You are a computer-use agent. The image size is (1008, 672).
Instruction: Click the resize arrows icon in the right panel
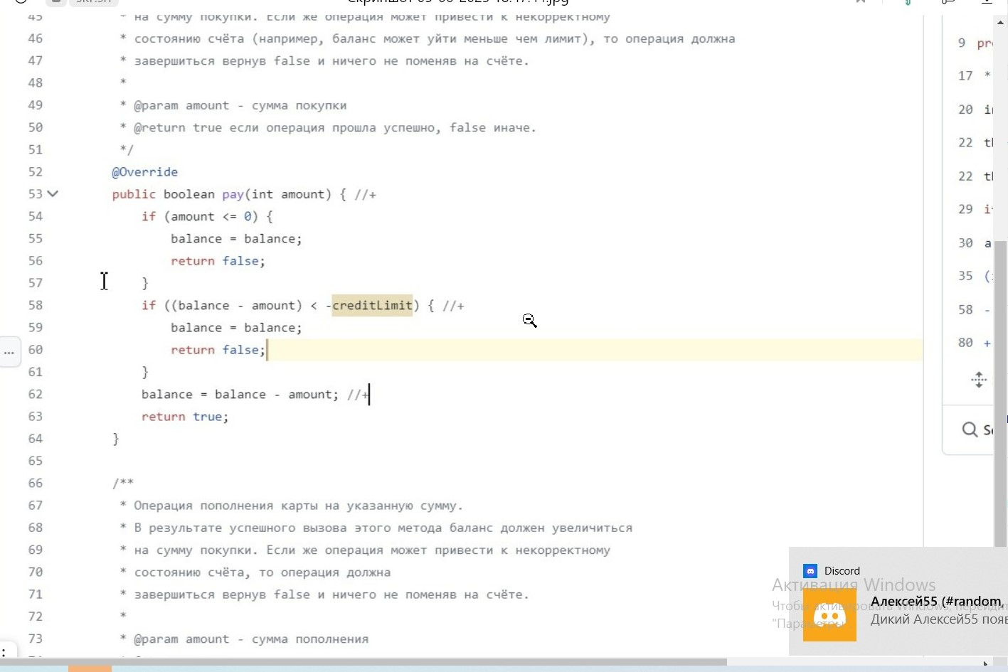point(980,380)
